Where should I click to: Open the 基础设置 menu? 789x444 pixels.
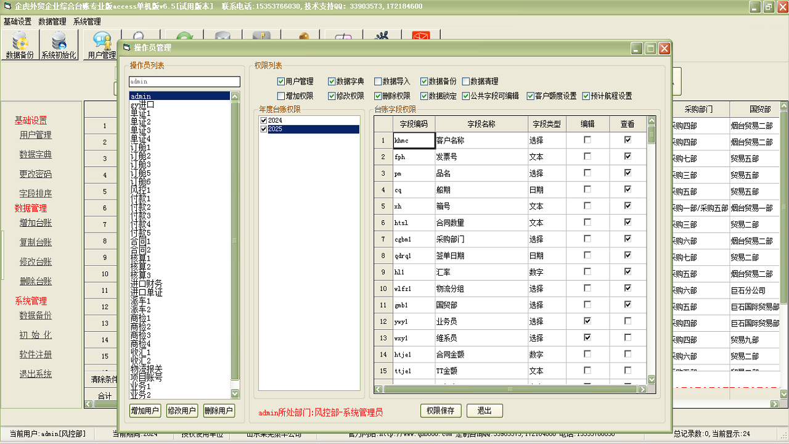tap(17, 22)
